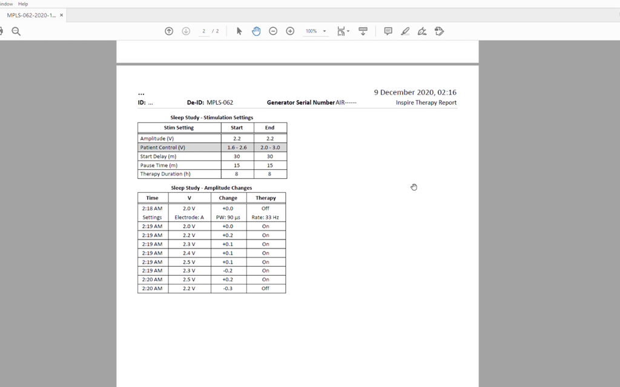Screen dimensions: 620x387
Task: Go to the next page arrow
Action: pyautogui.click(x=186, y=31)
